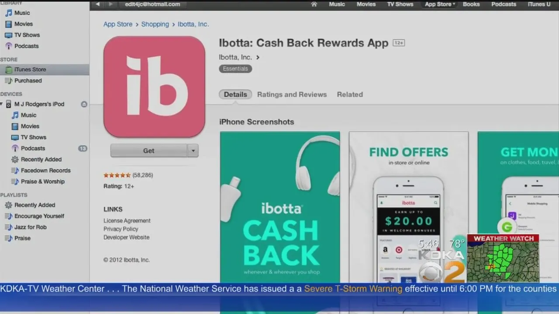Click the iTunes Store bag icon
The image size is (559, 314).
8,69
